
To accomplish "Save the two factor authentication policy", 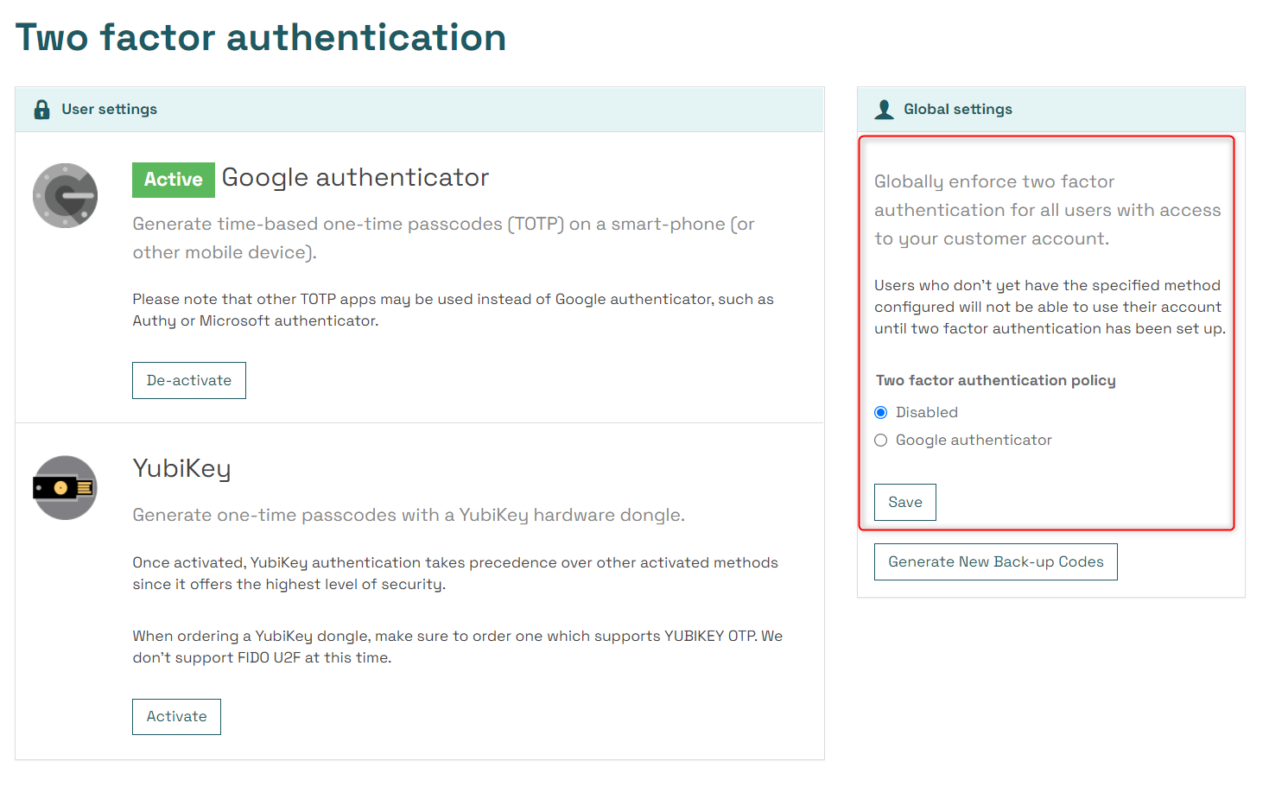I will [x=905, y=503].
